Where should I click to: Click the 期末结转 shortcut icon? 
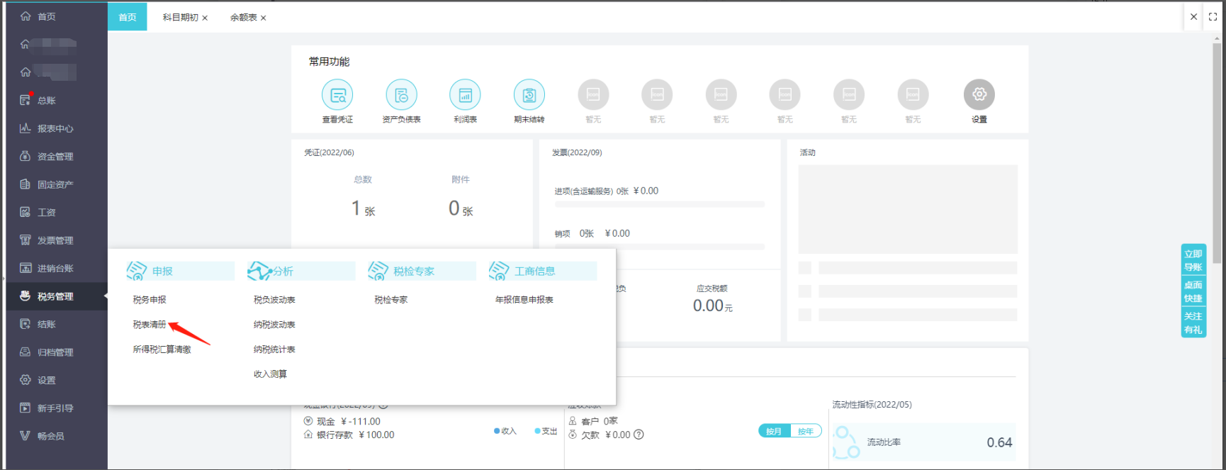tap(529, 95)
